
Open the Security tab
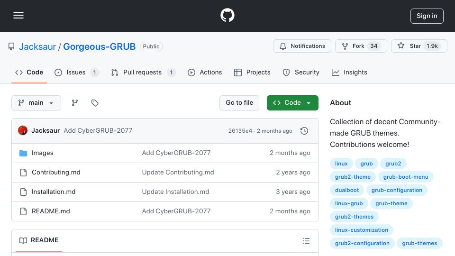coord(301,72)
